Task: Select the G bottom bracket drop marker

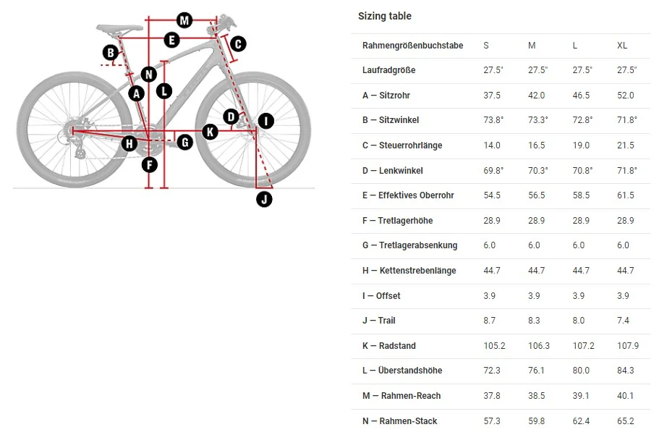Action: click(184, 142)
